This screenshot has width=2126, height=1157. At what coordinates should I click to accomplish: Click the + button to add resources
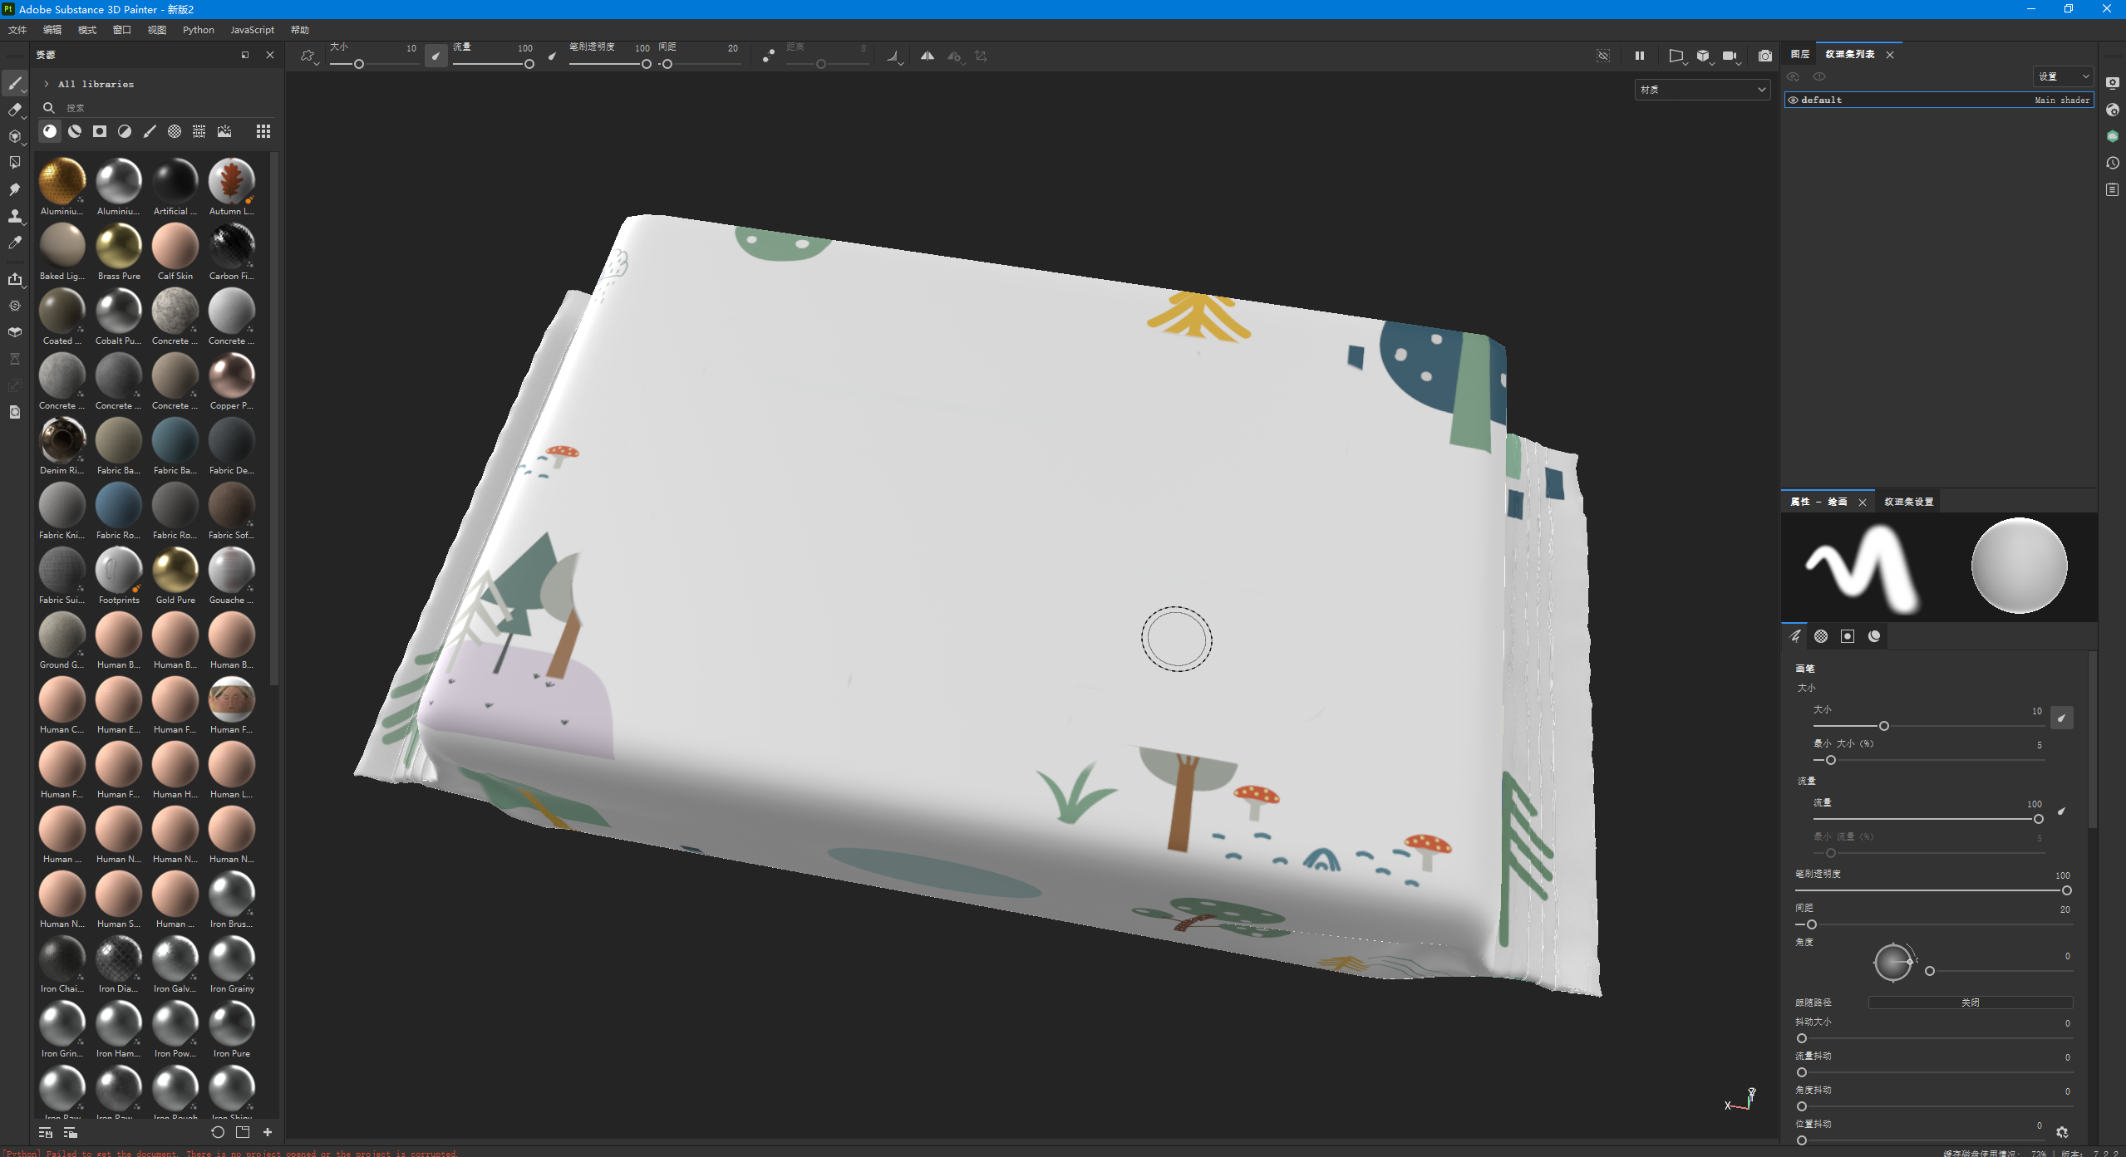(x=268, y=1131)
